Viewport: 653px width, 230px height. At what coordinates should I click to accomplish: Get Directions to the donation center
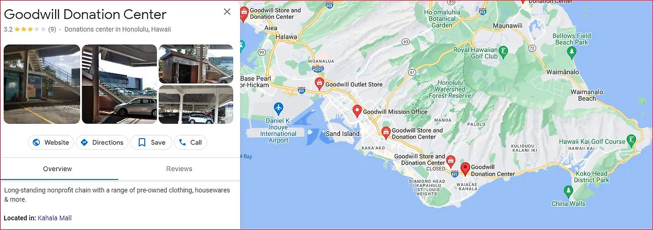click(102, 142)
